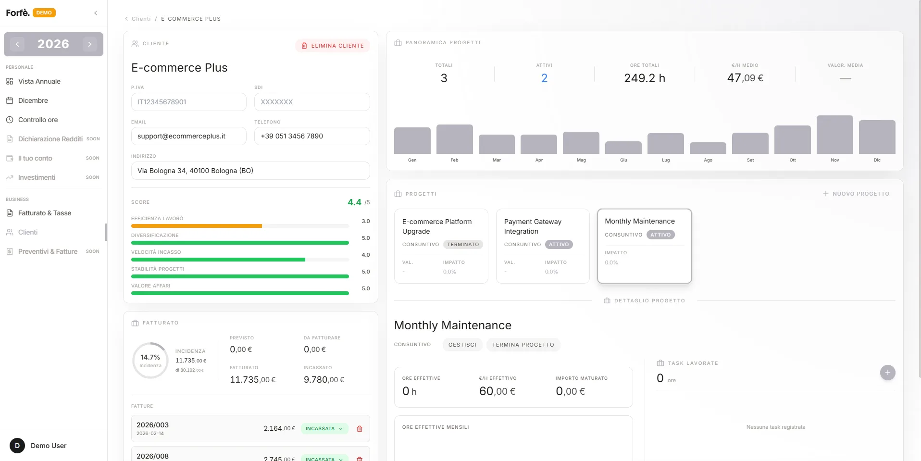Click the Dichiarazione Redditi document icon
Screen dimensions: 921x461
(x=10, y=139)
